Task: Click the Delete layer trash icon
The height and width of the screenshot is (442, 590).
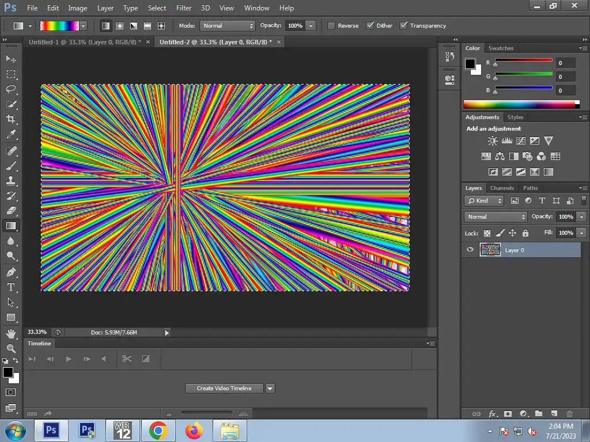Action: [569, 413]
